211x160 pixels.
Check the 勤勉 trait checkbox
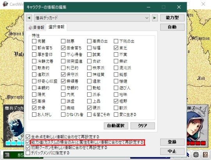[x=89, y=88]
